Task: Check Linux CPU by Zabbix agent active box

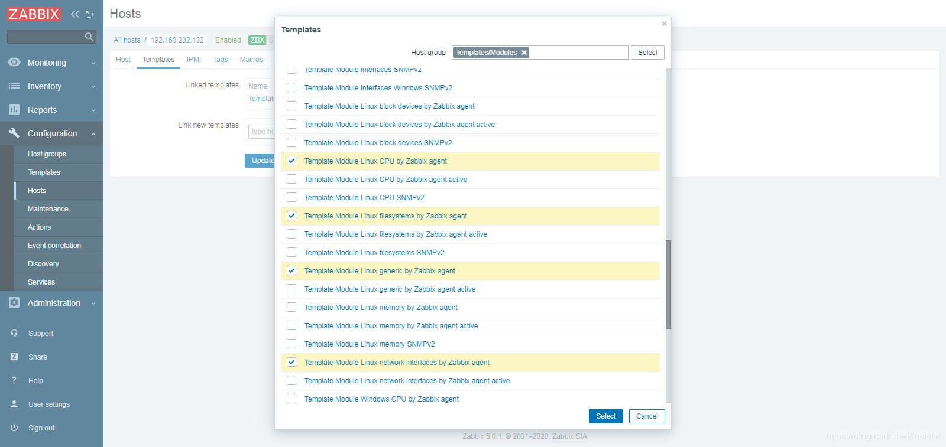Action: click(291, 179)
